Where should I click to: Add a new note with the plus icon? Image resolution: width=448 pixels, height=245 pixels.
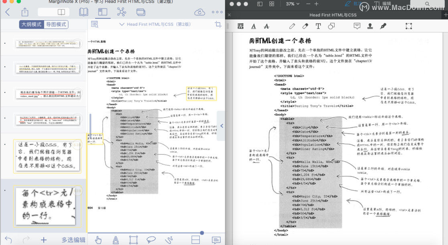coord(43,240)
